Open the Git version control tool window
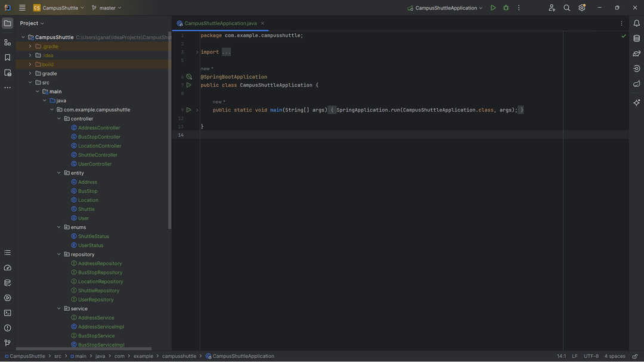The width and height of the screenshot is (644, 362). [x=7, y=343]
